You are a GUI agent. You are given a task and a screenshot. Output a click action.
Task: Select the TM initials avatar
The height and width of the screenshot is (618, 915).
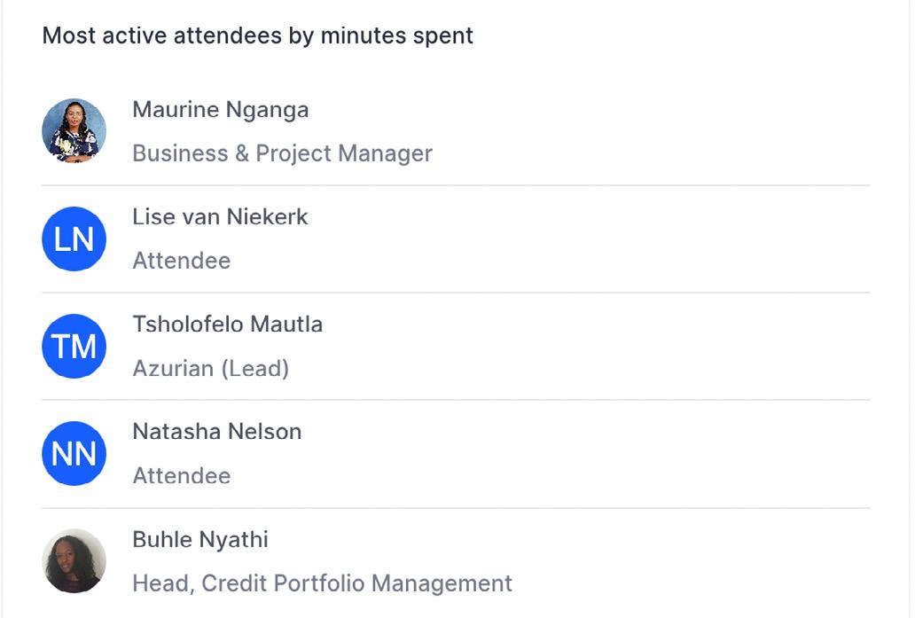tap(74, 346)
